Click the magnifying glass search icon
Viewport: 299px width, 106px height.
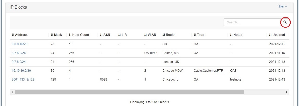285,22
